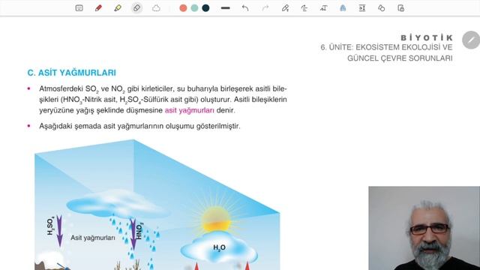Undo the last stroke
This screenshot has height=270, width=480.
tap(245, 8)
